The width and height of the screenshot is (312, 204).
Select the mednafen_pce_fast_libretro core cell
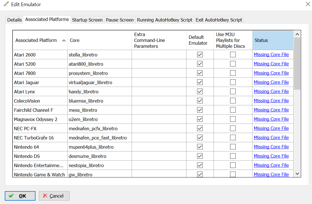click(100, 137)
